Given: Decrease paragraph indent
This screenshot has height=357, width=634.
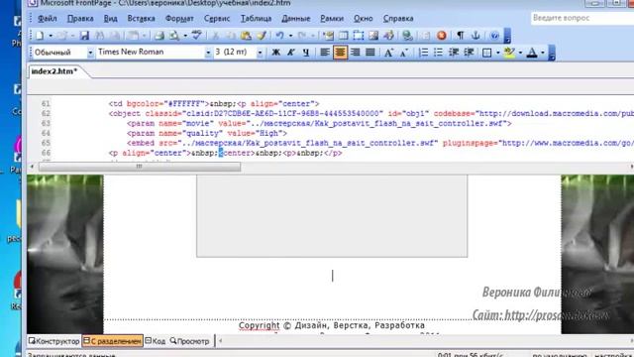Looking at the screenshot, I should click(x=454, y=53).
